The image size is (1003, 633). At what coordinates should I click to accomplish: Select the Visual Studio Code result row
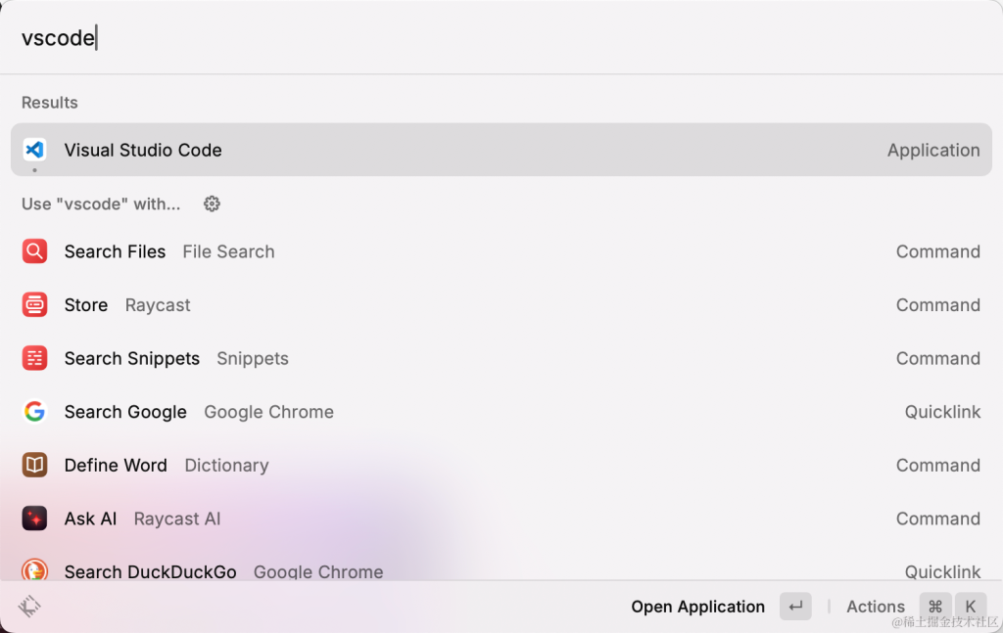(x=501, y=150)
